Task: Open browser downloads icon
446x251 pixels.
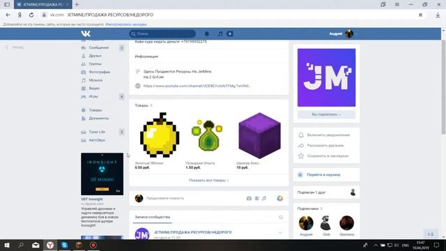Action: pyautogui.click(x=438, y=15)
